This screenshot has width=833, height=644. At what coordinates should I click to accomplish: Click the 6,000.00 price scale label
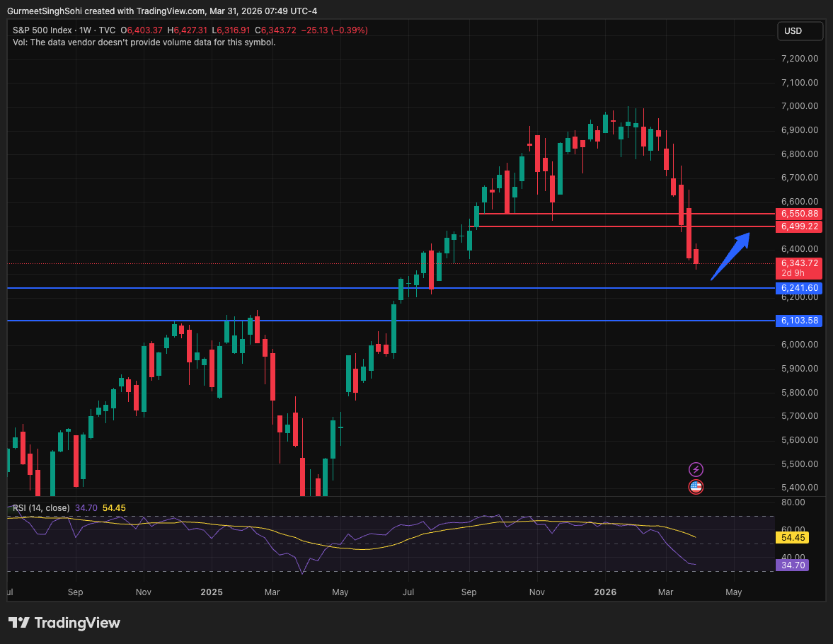coord(800,345)
